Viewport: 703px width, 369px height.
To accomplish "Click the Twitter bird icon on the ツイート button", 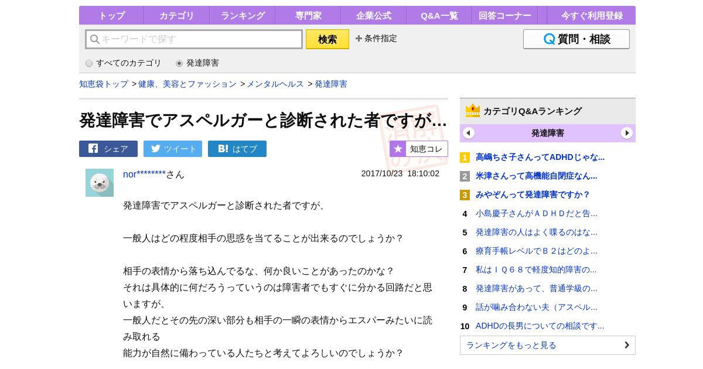I will [155, 149].
